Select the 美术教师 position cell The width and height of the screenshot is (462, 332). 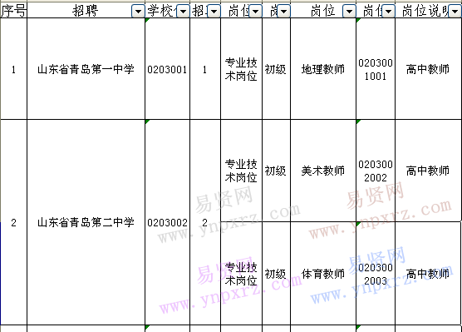click(x=323, y=171)
